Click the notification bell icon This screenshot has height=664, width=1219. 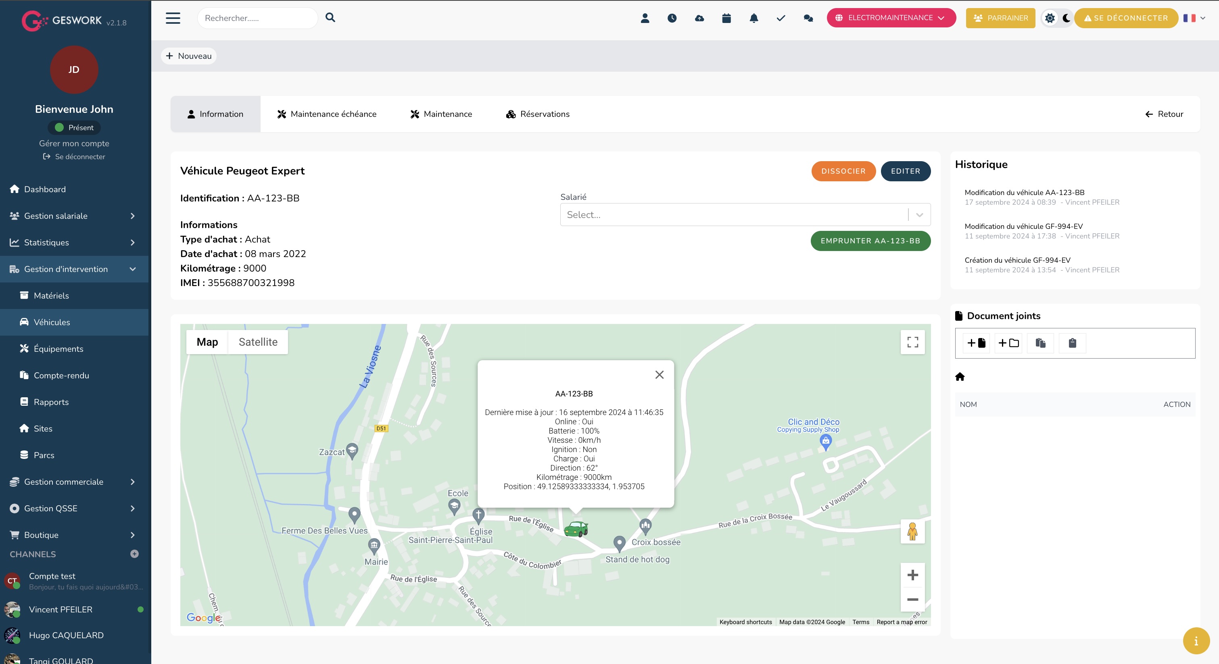754,18
